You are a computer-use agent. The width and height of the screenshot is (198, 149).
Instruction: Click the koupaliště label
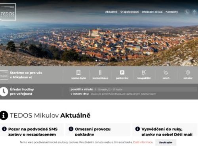point(144,78)
